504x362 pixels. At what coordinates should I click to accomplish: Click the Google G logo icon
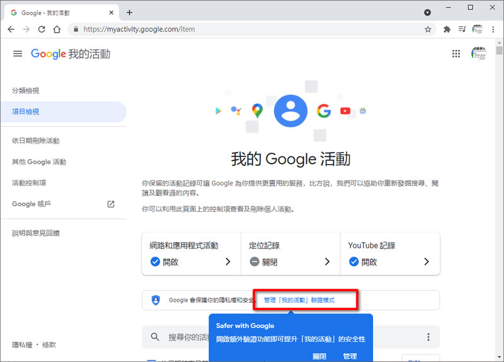[324, 111]
